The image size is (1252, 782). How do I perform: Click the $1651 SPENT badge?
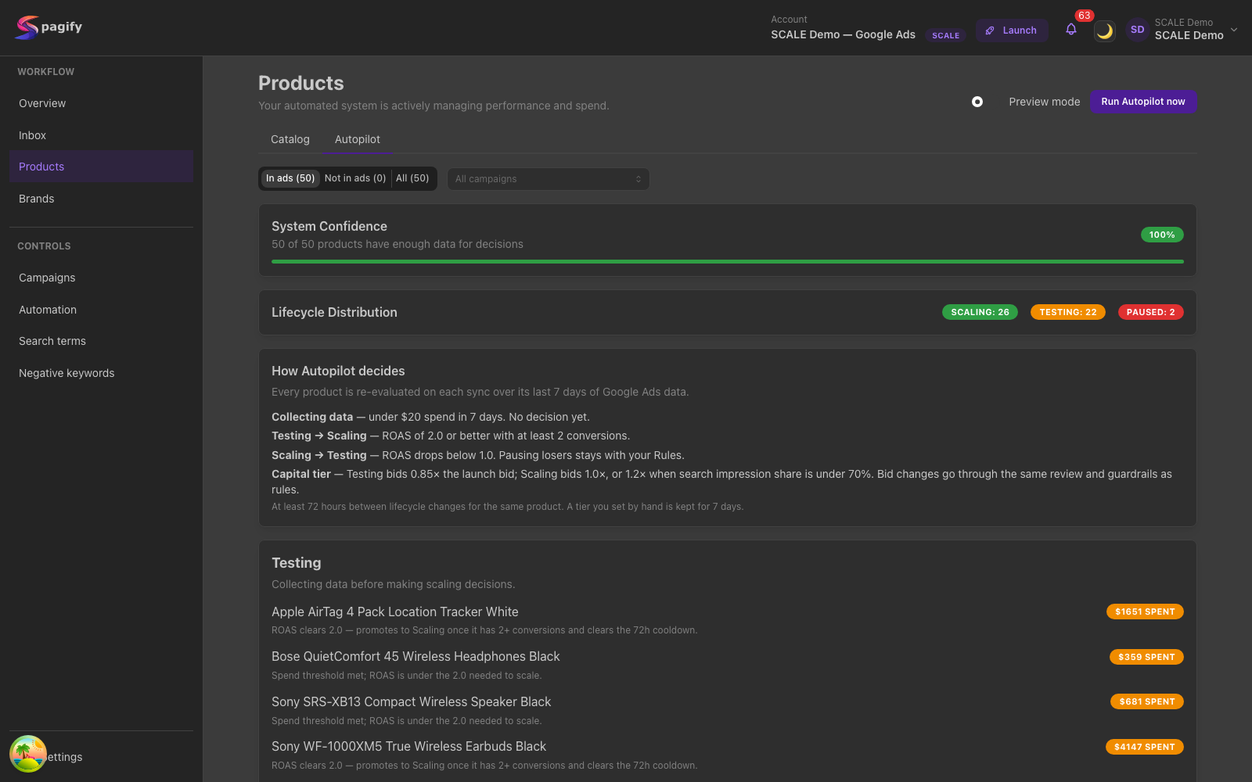[x=1145, y=612]
